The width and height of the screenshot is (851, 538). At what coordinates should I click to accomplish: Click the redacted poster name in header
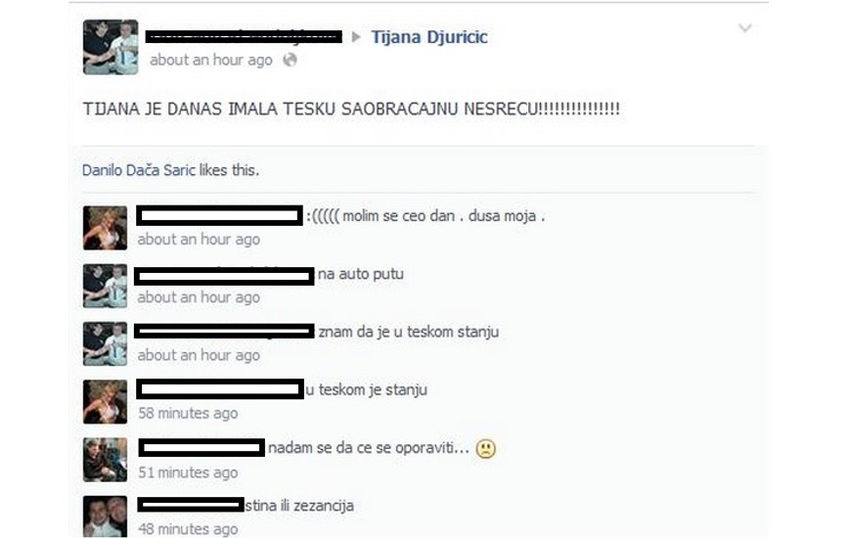coord(244,37)
